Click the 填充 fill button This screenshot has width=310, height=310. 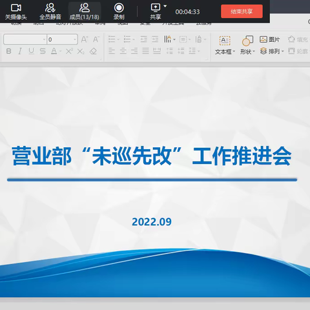(x=298, y=39)
